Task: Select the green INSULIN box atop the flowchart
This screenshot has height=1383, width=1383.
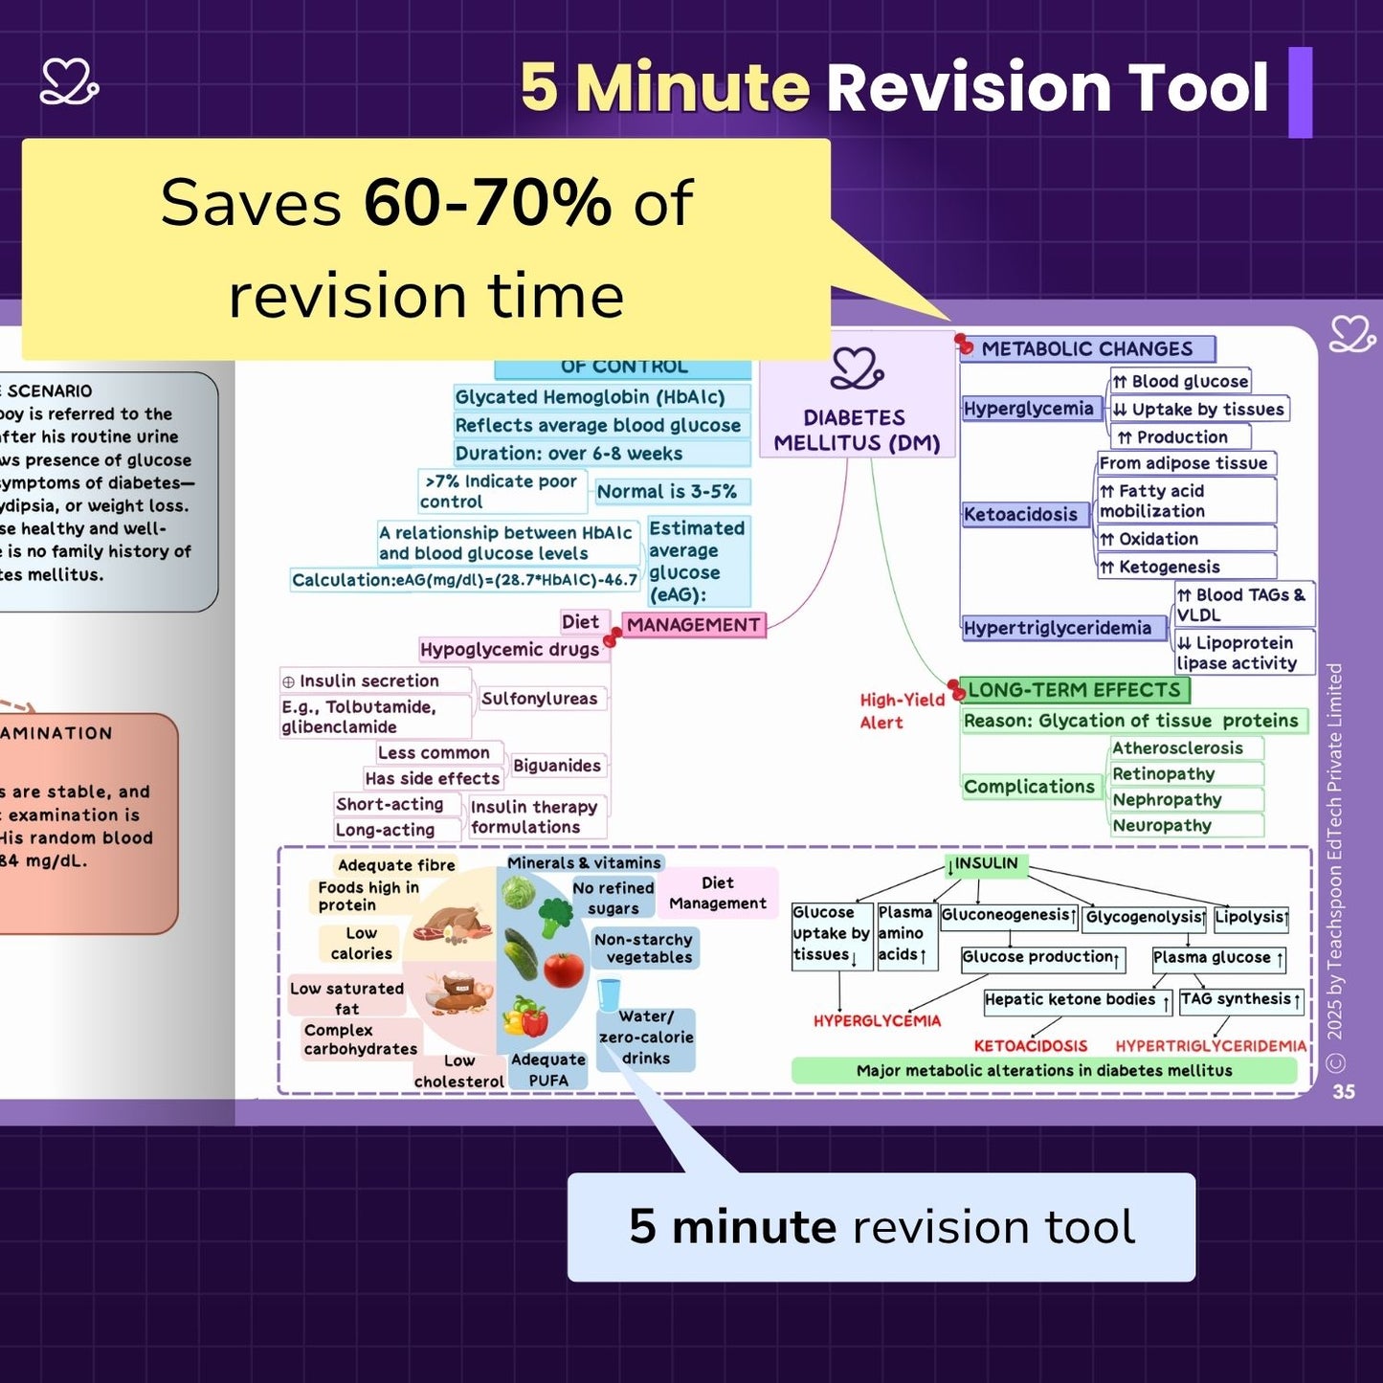Action: [986, 864]
